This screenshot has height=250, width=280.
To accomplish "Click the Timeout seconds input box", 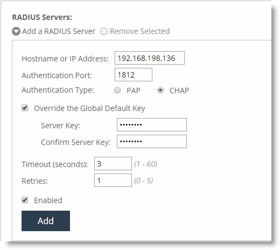I will tap(113, 163).
